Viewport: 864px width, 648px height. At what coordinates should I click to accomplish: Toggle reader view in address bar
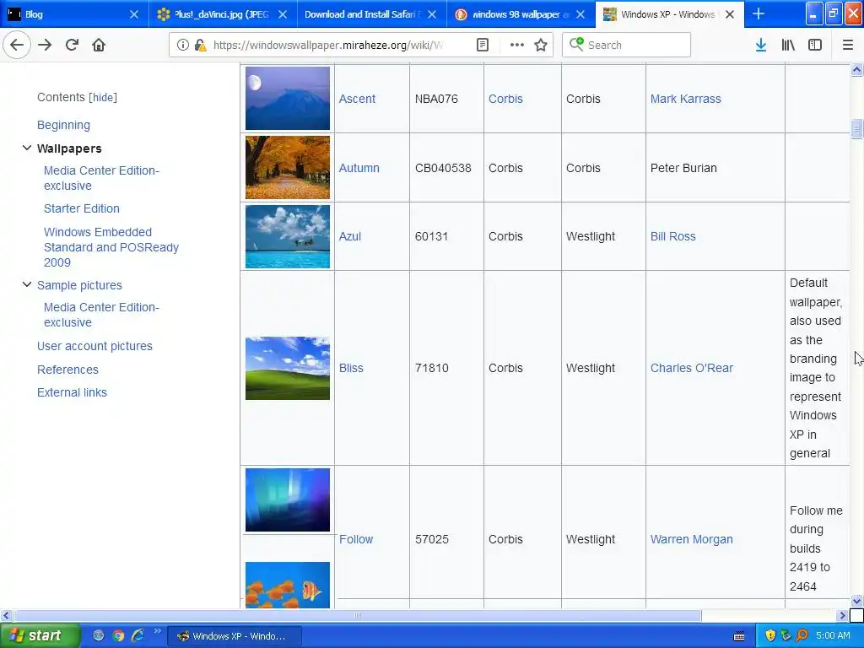pos(483,45)
